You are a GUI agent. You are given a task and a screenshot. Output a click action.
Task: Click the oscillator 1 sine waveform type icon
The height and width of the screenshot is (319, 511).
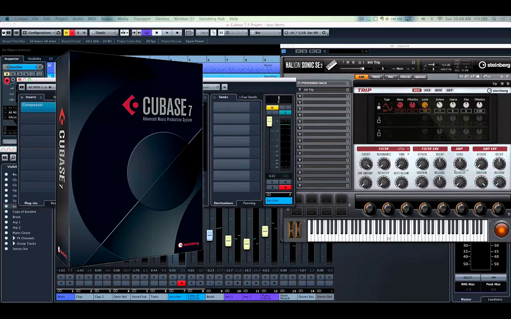[387, 107]
